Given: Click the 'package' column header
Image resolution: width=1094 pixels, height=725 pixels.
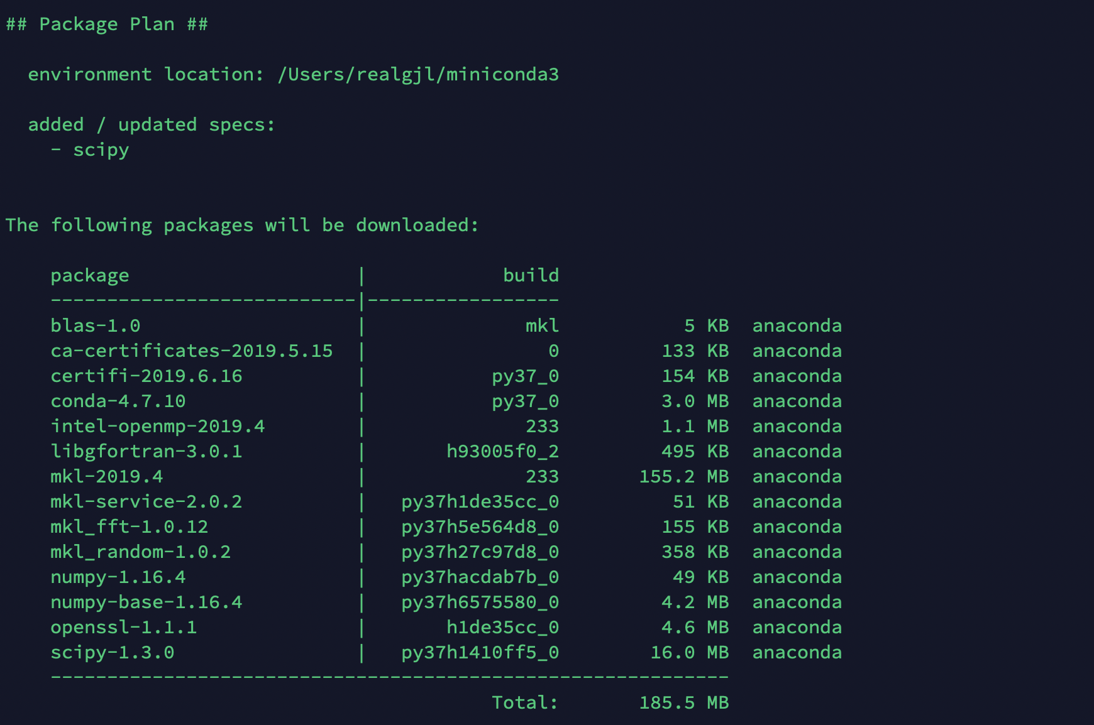Looking at the screenshot, I should coord(90,276).
